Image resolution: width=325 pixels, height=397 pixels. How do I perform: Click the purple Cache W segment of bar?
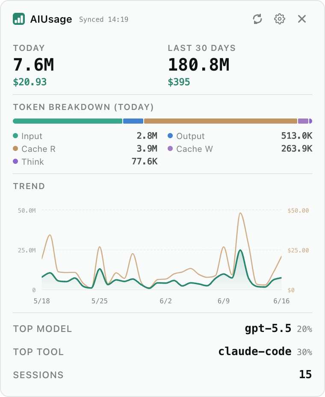tap(303, 121)
